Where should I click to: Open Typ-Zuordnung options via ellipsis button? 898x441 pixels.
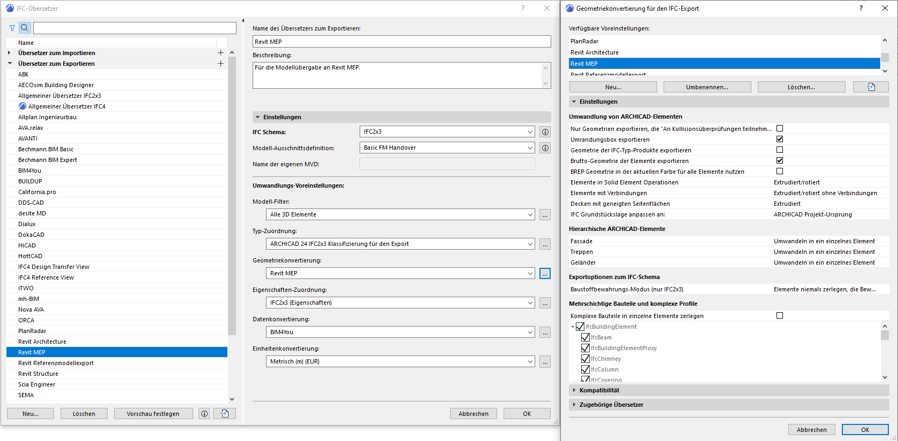(x=545, y=244)
